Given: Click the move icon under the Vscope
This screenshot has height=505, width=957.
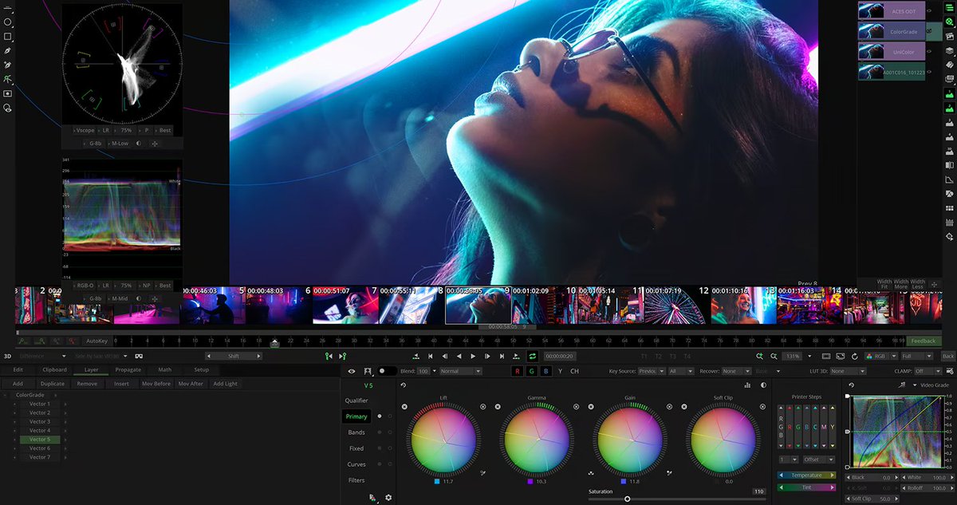Looking at the screenshot, I should (x=154, y=144).
